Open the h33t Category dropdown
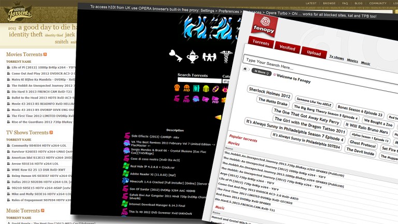 coord(226,81)
